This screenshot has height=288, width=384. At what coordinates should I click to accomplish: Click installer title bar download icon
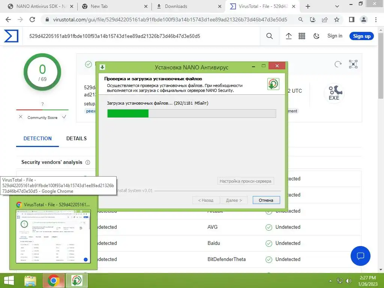tap(102, 67)
